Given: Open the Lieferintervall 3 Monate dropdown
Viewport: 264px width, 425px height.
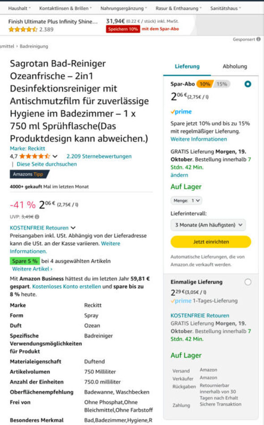Looking at the screenshot, I should [208, 225].
